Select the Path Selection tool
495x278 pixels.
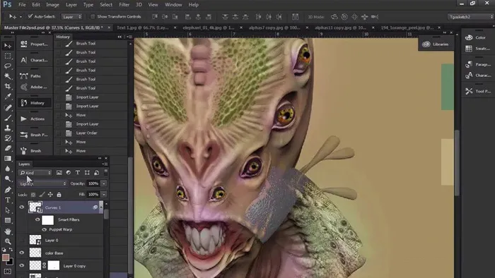8,210
